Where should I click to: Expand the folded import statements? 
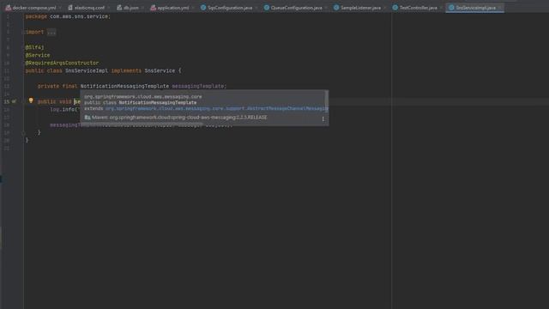(x=51, y=33)
